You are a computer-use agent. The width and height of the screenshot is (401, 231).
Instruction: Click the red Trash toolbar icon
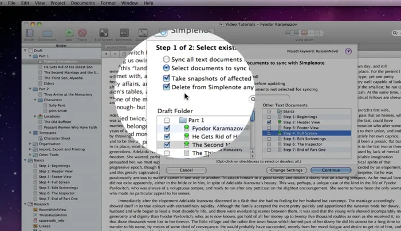pyautogui.click(x=82, y=34)
